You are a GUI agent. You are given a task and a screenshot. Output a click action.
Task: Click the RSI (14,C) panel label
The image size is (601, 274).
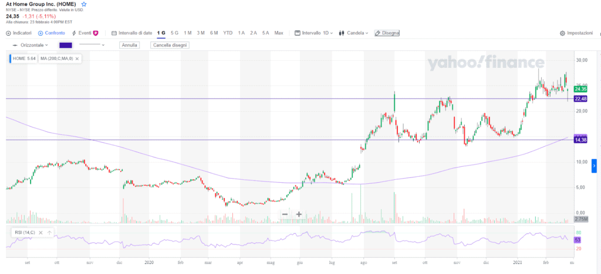pos(25,232)
